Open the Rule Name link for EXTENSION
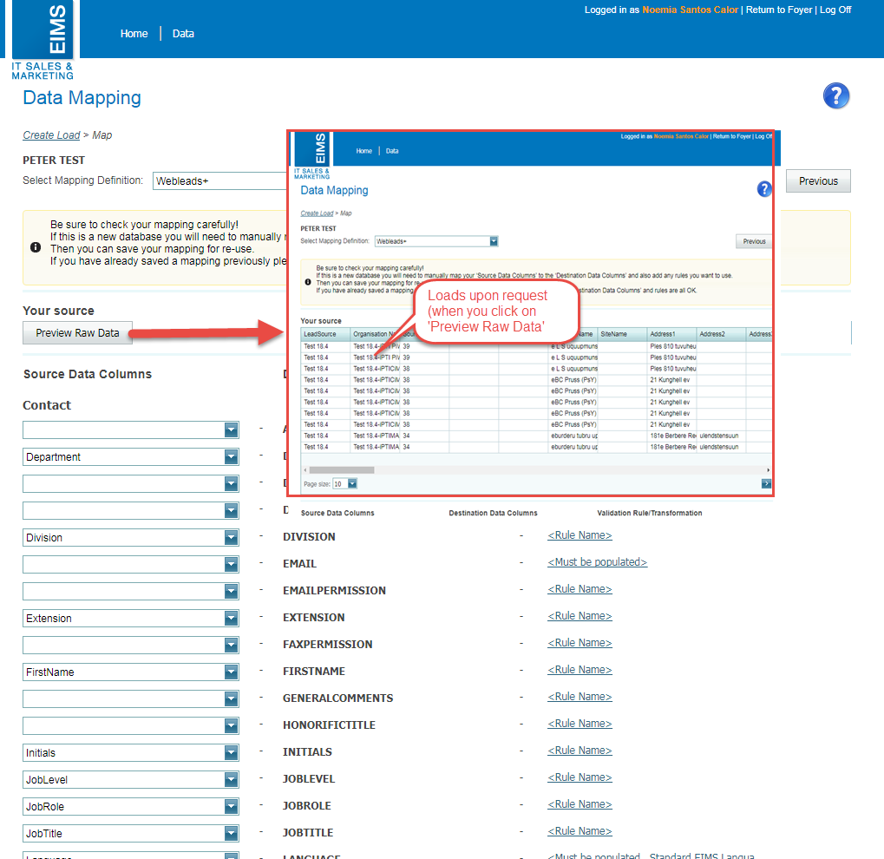884x859 pixels. [580, 616]
